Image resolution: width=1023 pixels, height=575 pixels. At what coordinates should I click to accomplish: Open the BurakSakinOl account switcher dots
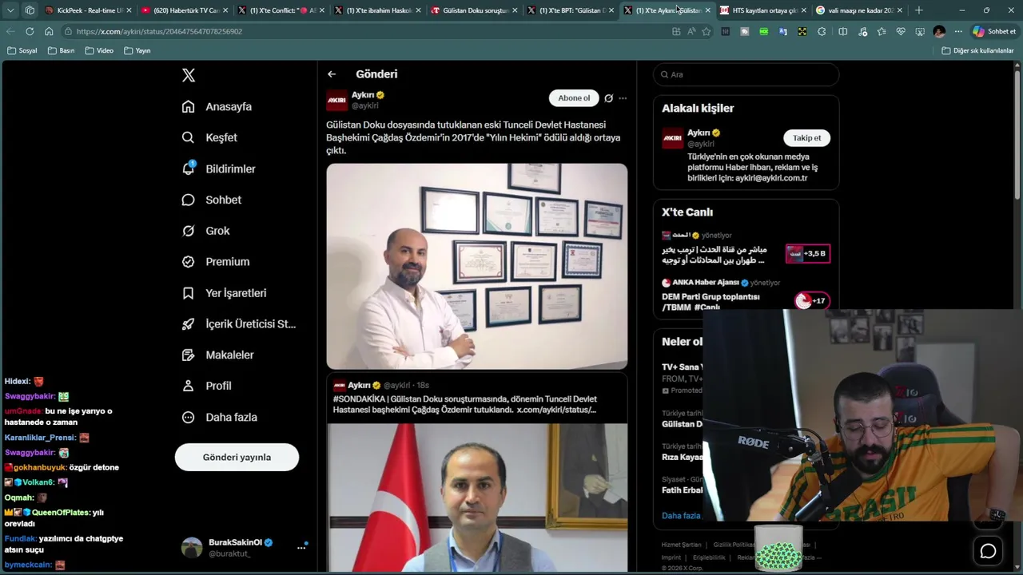coord(301,547)
